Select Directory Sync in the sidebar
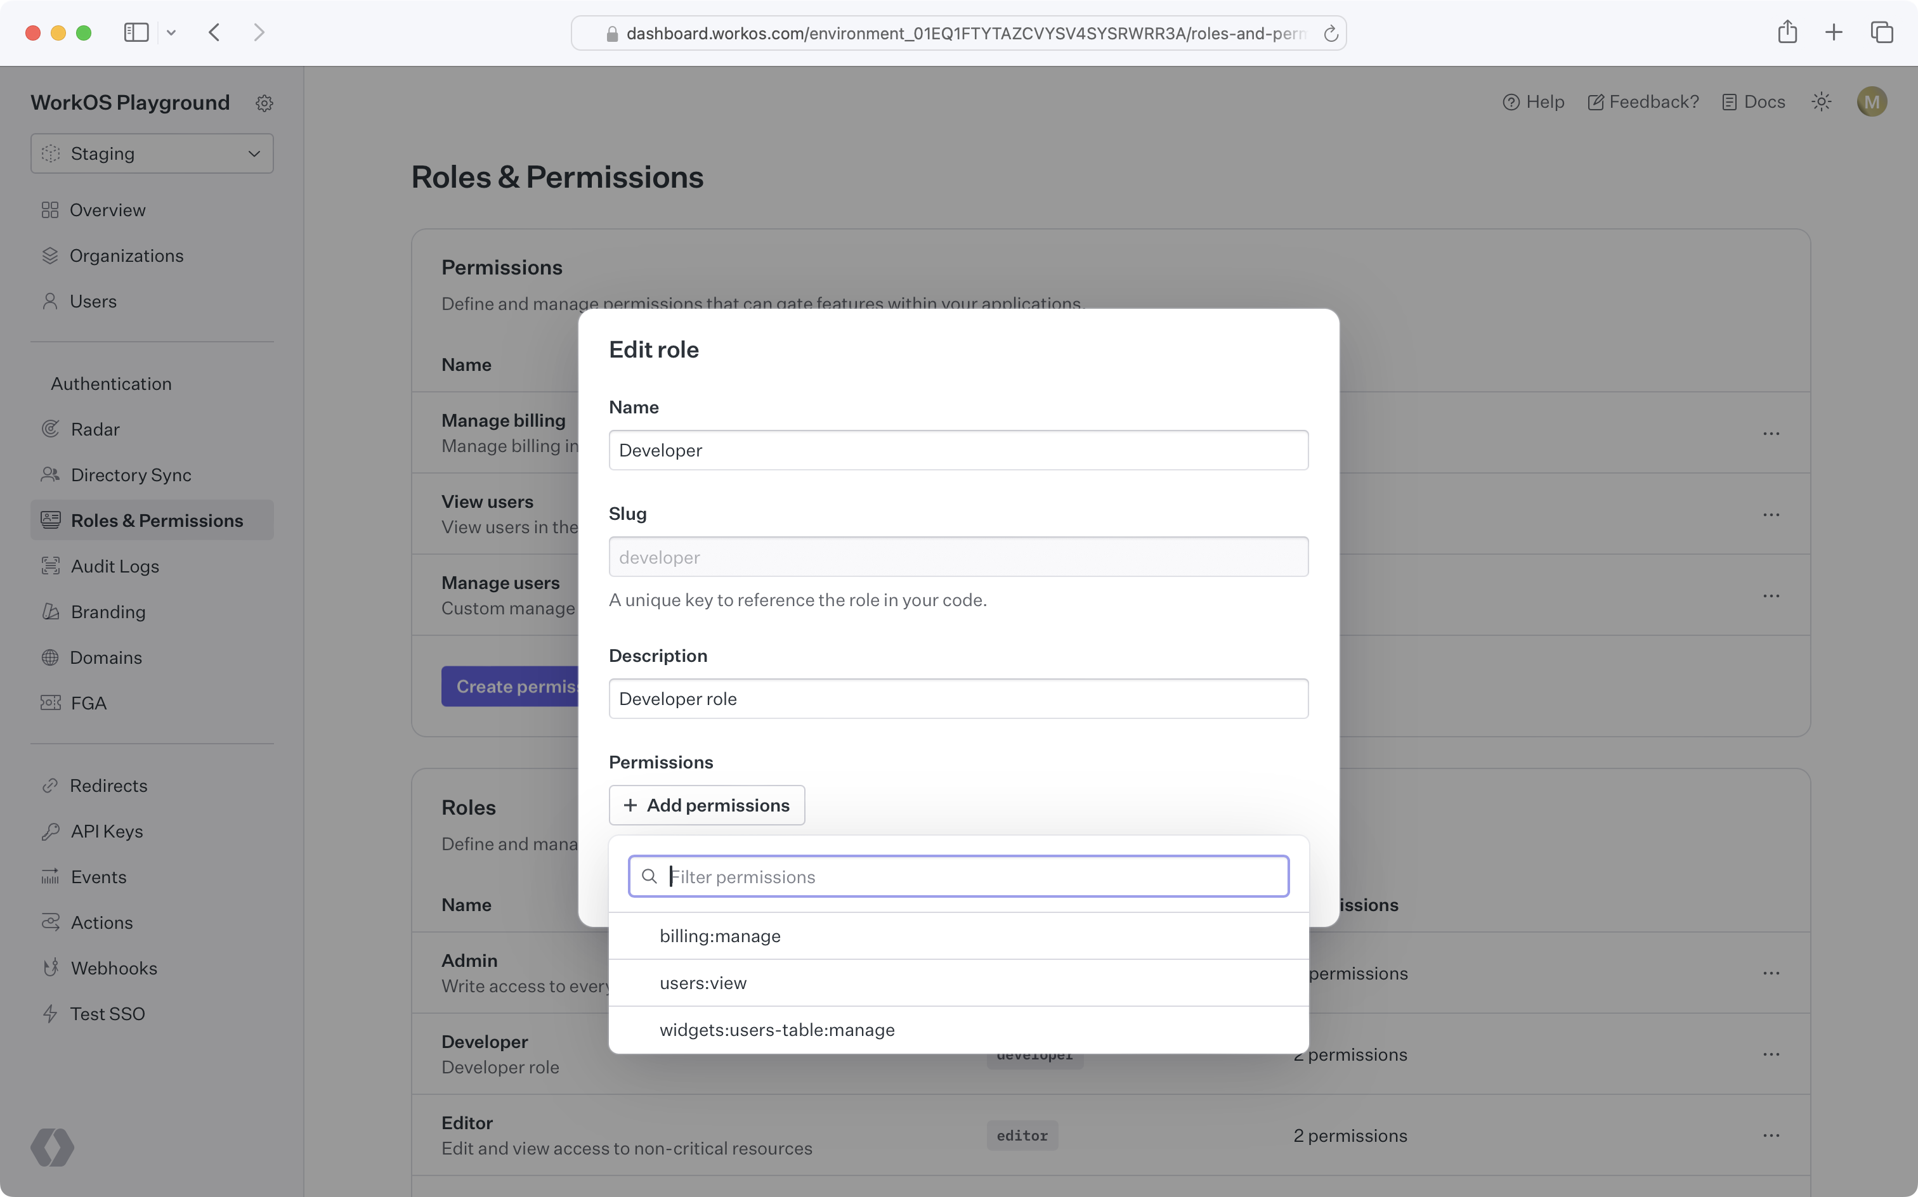1918x1197 pixels. pyautogui.click(x=131, y=474)
